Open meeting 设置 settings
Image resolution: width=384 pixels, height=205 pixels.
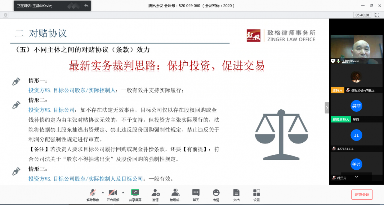[x=256, y=195]
